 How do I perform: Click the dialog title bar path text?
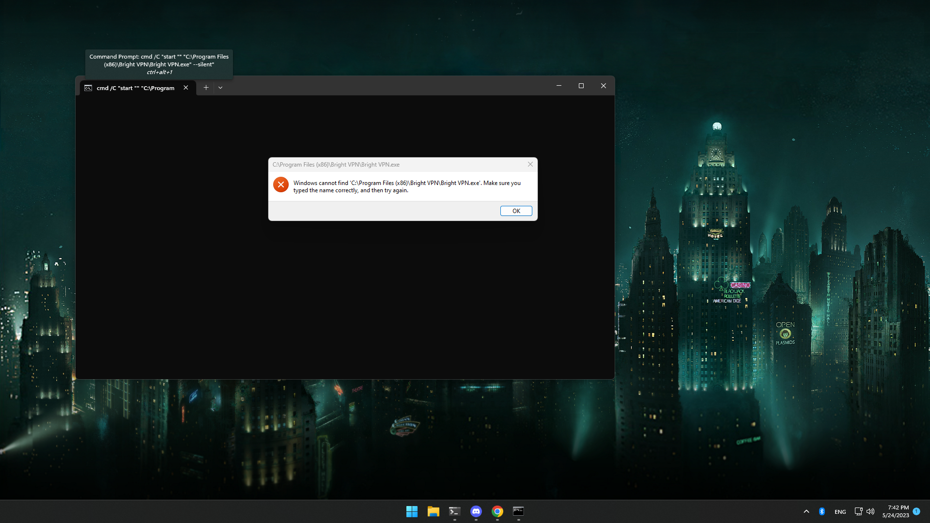pyautogui.click(x=336, y=165)
